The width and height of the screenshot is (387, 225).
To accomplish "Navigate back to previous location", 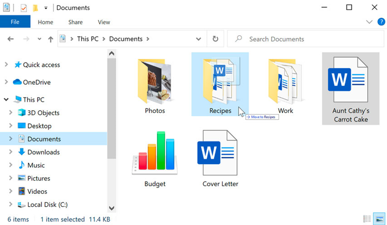I will [x=11, y=39].
